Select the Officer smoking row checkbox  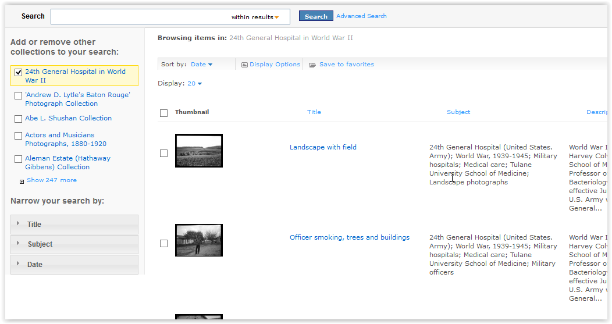164,244
